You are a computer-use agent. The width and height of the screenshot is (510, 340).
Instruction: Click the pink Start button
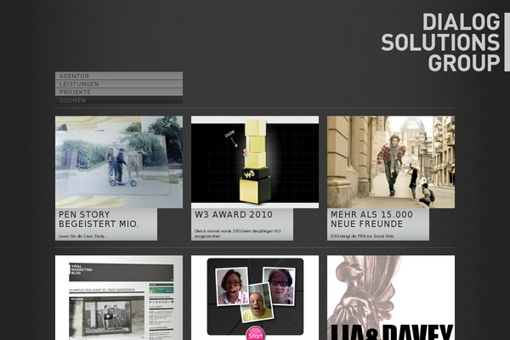255,334
